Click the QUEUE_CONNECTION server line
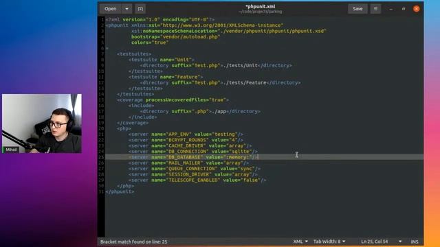Image resolution: width=440 pixels, height=247 pixels. tap(195, 169)
